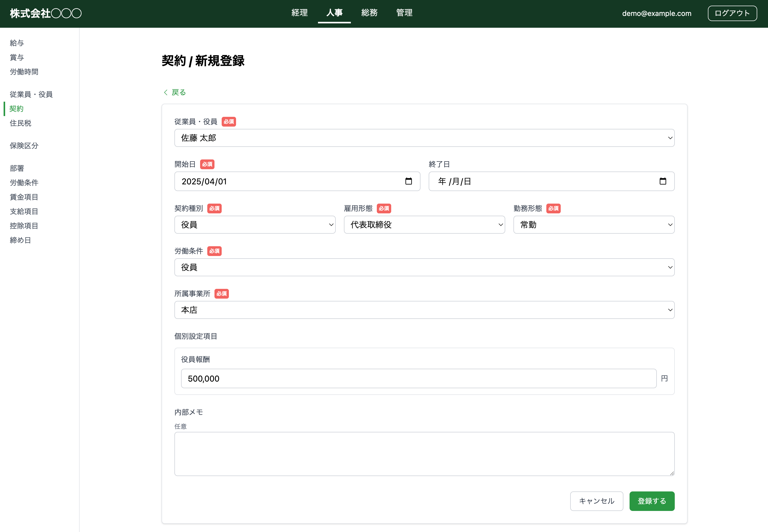The width and height of the screenshot is (768, 532).
Task: Open the 雇用形態 dropdown showing 代表取締役
Action: click(x=424, y=225)
